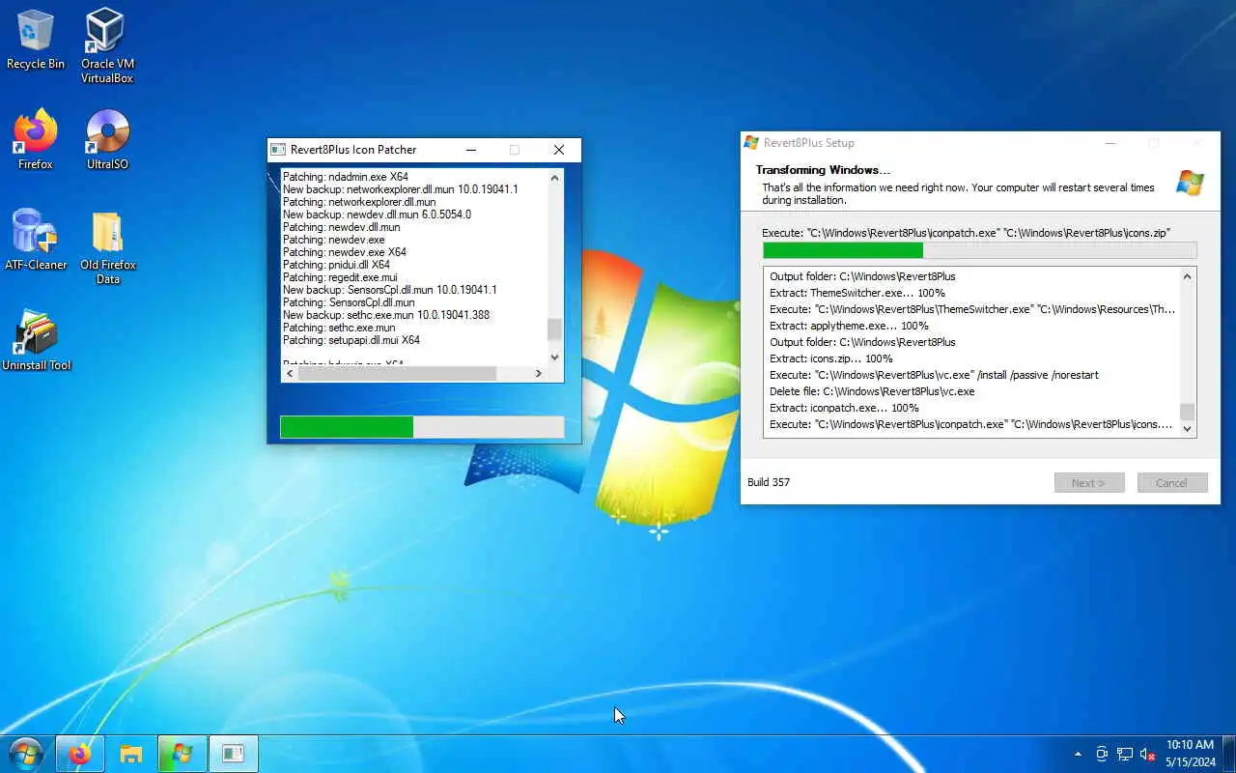Open File Explorer from the taskbar
Viewport: 1236px width, 773px height.
point(130,754)
